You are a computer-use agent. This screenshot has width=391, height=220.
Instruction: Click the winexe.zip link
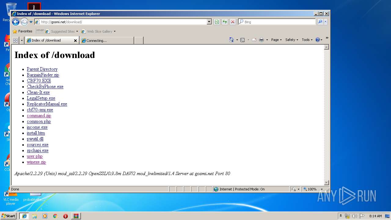pyautogui.click(x=36, y=162)
